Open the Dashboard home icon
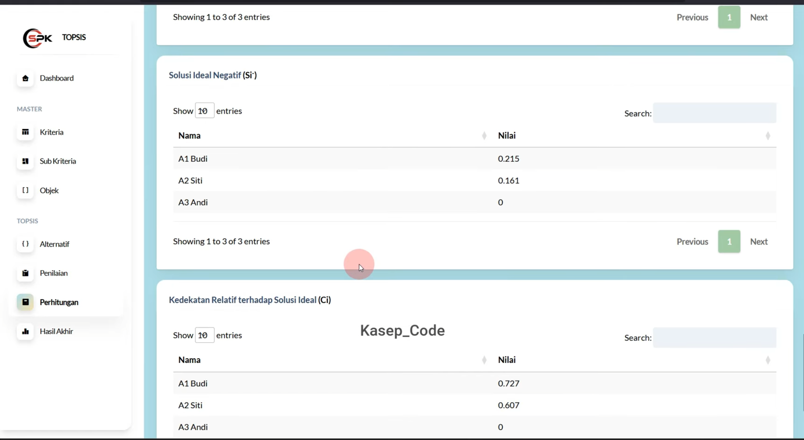 click(x=25, y=78)
